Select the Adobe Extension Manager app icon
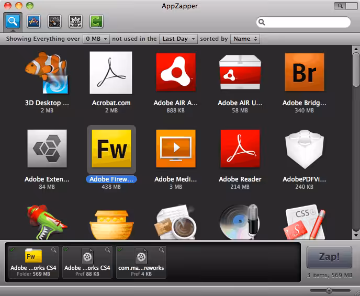360x296 pixels. [x=47, y=150]
